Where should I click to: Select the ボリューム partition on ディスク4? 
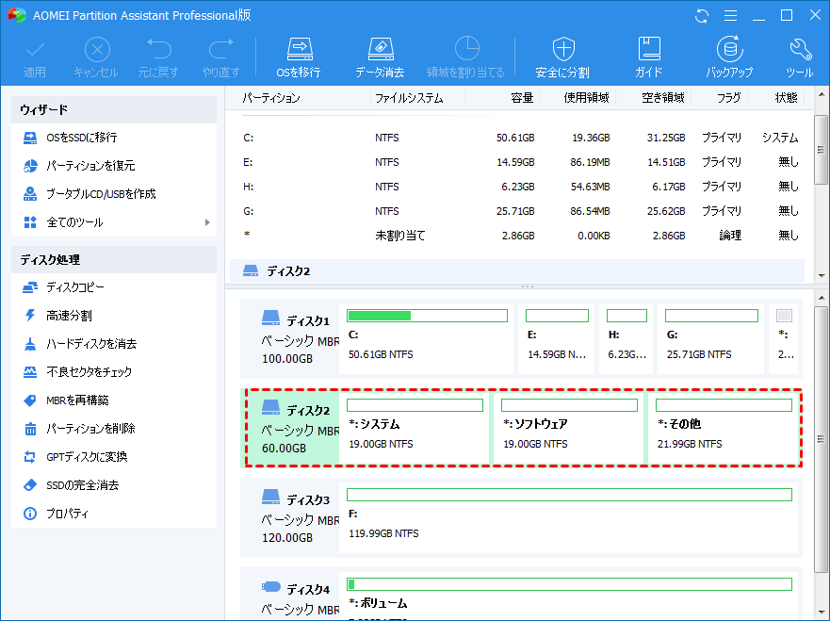569,596
